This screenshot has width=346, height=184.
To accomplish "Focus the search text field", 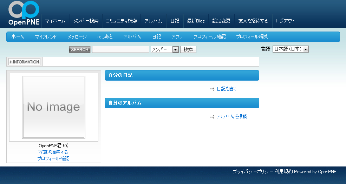I will pyautogui.click(x=120, y=49).
